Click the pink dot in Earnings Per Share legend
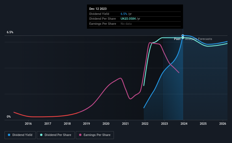The height and width of the screenshot is (143, 232). pos(80,135)
